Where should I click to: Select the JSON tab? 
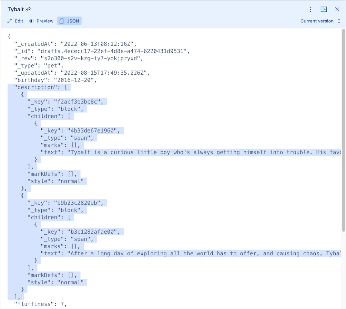coord(69,21)
